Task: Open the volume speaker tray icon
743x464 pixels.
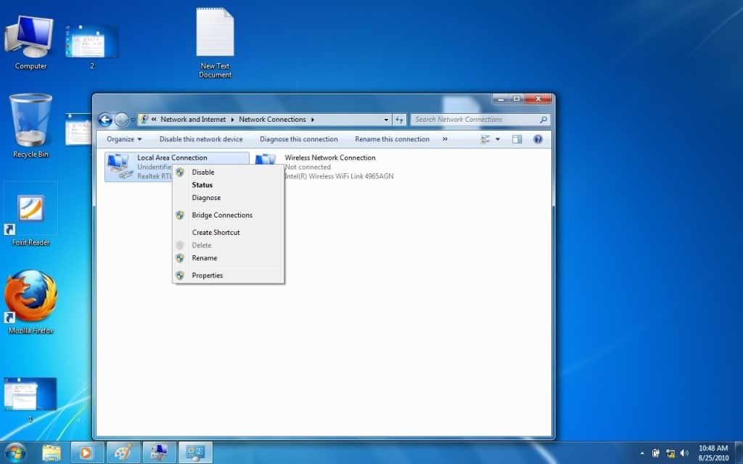Action: [684, 453]
